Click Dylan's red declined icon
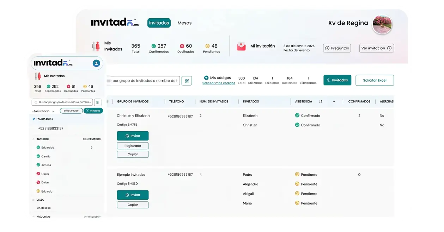444x232 pixels. tap(38, 182)
